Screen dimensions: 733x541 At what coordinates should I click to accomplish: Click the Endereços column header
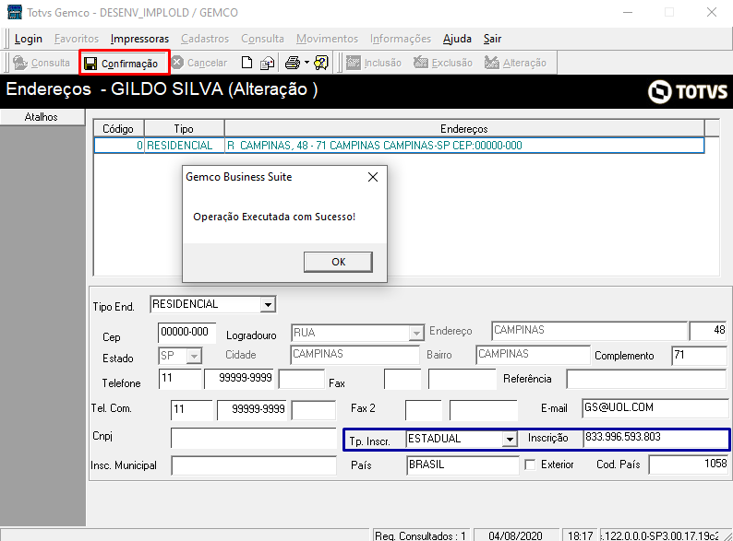(464, 128)
